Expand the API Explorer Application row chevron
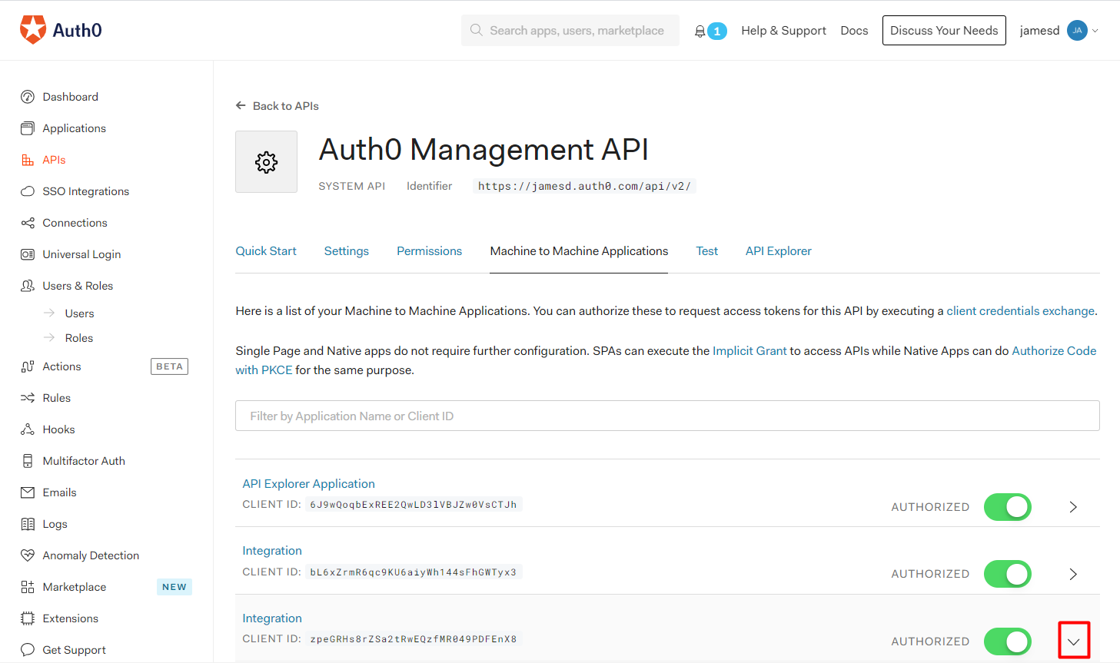Screen dimensions: 1120x663 tap(1073, 507)
